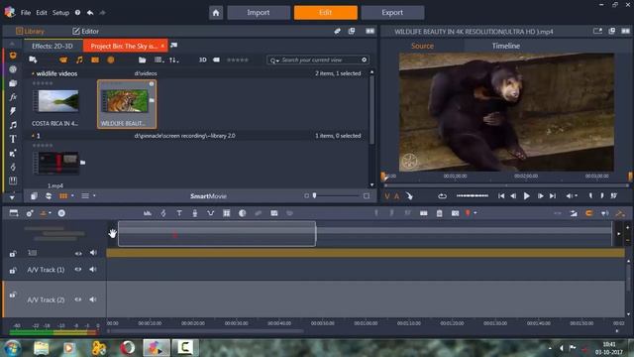
Task: Step one frame back in preview
Action: pyautogui.click(x=513, y=196)
